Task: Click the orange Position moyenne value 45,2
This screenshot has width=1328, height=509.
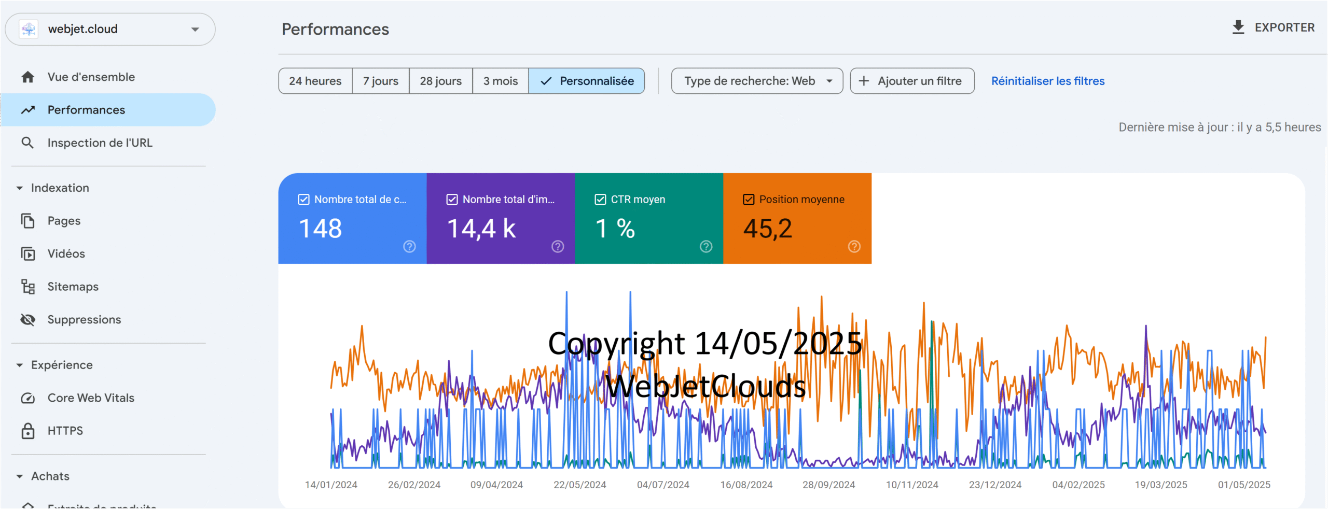Action: tap(768, 229)
